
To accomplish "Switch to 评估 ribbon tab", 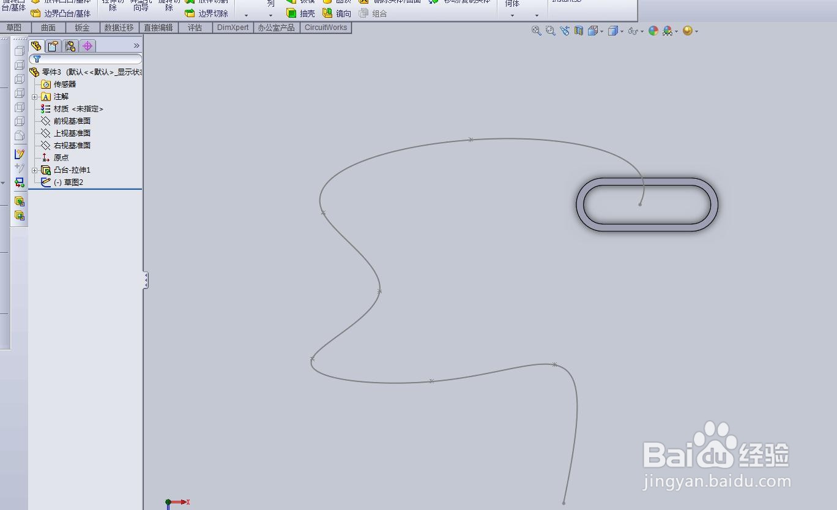I will (195, 28).
